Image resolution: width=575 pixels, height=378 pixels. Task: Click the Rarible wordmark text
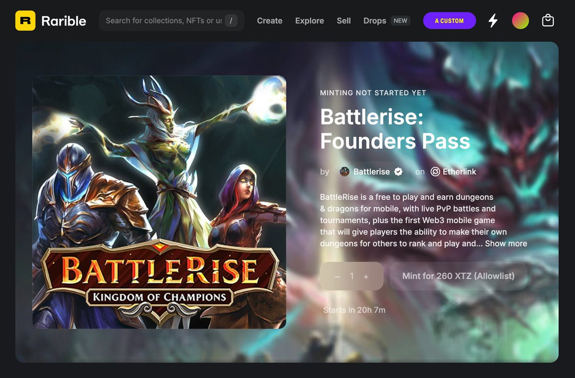[x=64, y=21]
